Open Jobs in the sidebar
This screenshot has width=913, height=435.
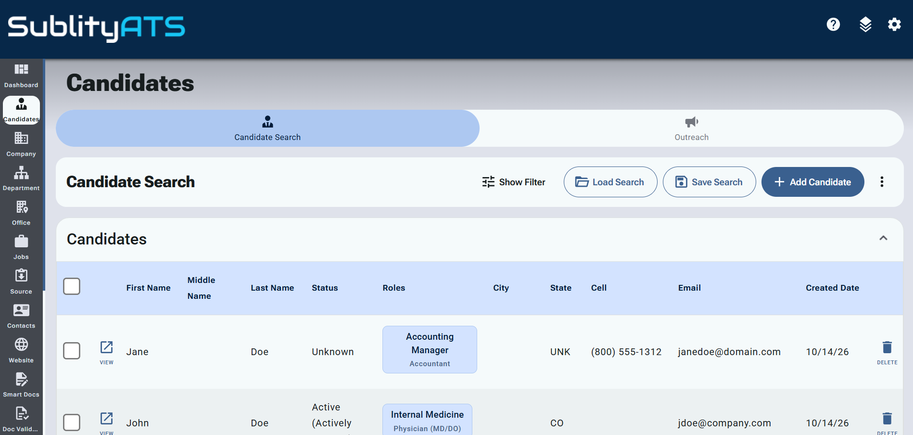tap(21, 248)
